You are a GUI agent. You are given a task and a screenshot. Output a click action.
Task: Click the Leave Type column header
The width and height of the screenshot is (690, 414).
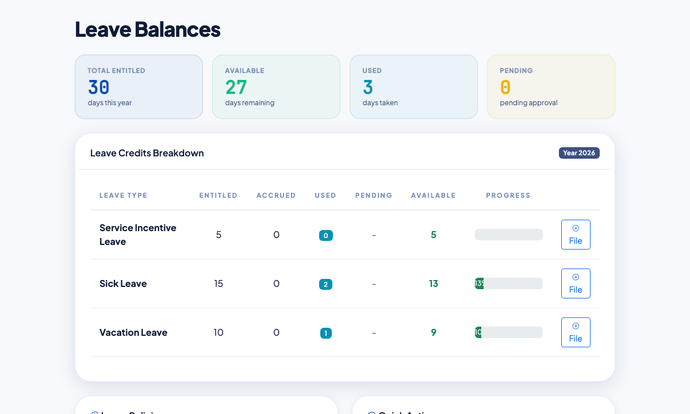[124, 195]
